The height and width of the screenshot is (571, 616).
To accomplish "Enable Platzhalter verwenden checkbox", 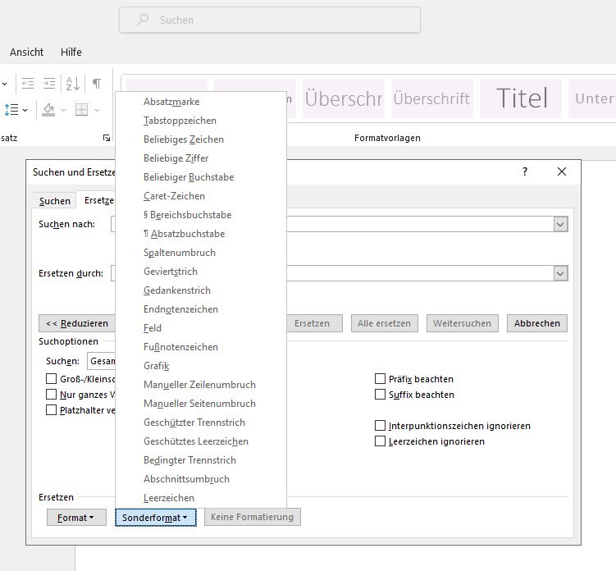I will (51, 410).
